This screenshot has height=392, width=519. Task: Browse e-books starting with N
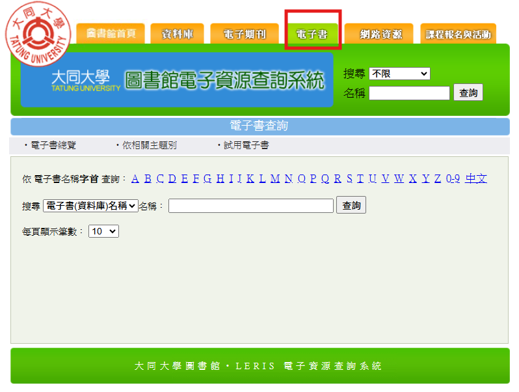[x=289, y=178]
